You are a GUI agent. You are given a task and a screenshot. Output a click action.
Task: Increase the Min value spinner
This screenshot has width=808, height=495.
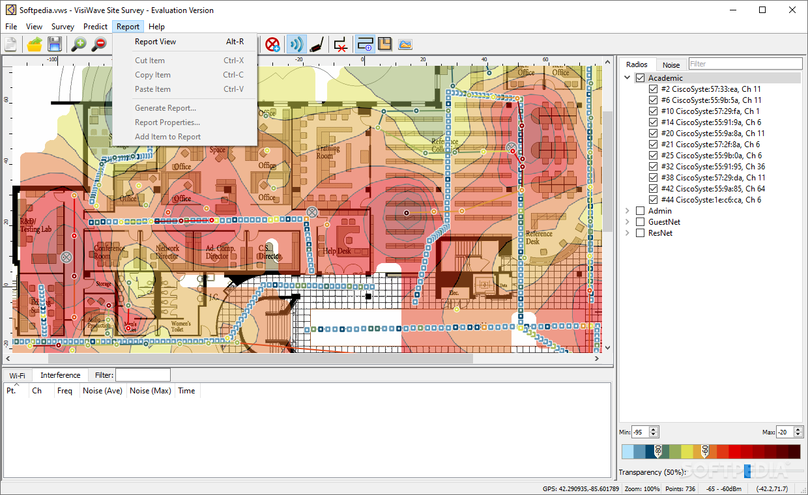coord(654,429)
